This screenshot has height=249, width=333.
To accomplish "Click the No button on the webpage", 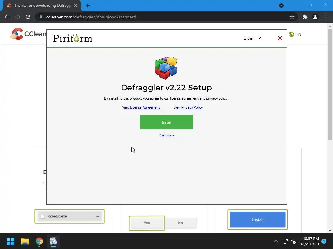I will 180,223.
